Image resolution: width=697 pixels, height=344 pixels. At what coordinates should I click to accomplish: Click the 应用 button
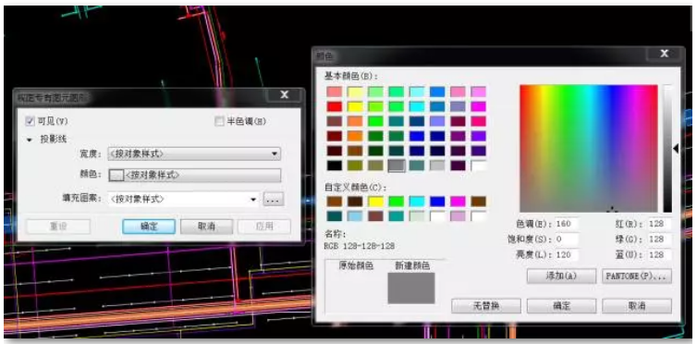[264, 227]
